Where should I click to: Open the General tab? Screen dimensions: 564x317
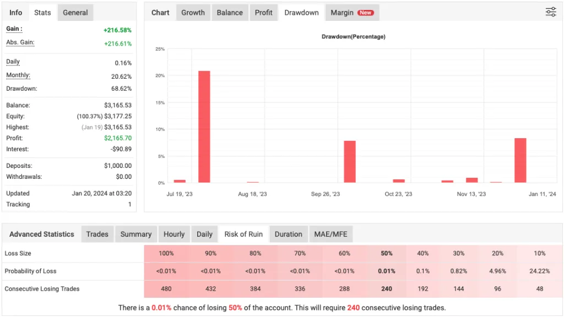(x=75, y=13)
